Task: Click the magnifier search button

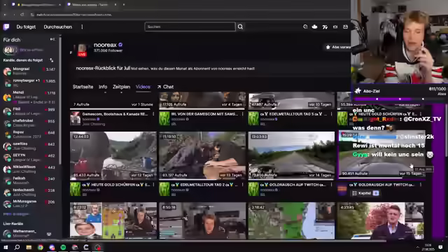Action: point(240,27)
